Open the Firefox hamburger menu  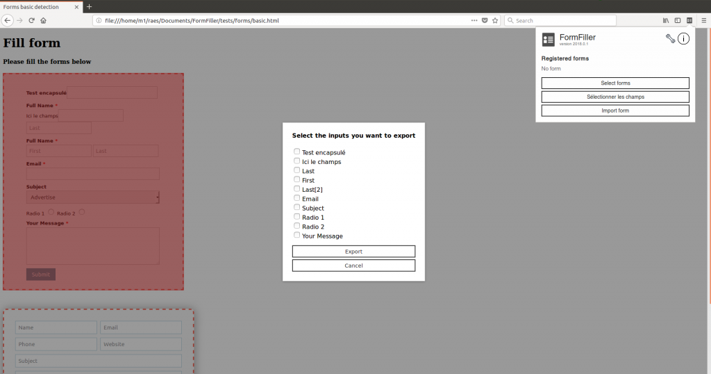[x=703, y=21]
